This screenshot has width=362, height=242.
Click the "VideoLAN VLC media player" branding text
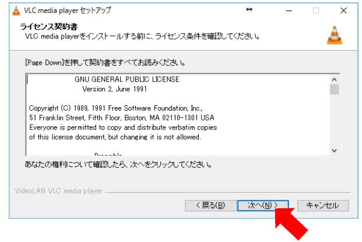58,191
